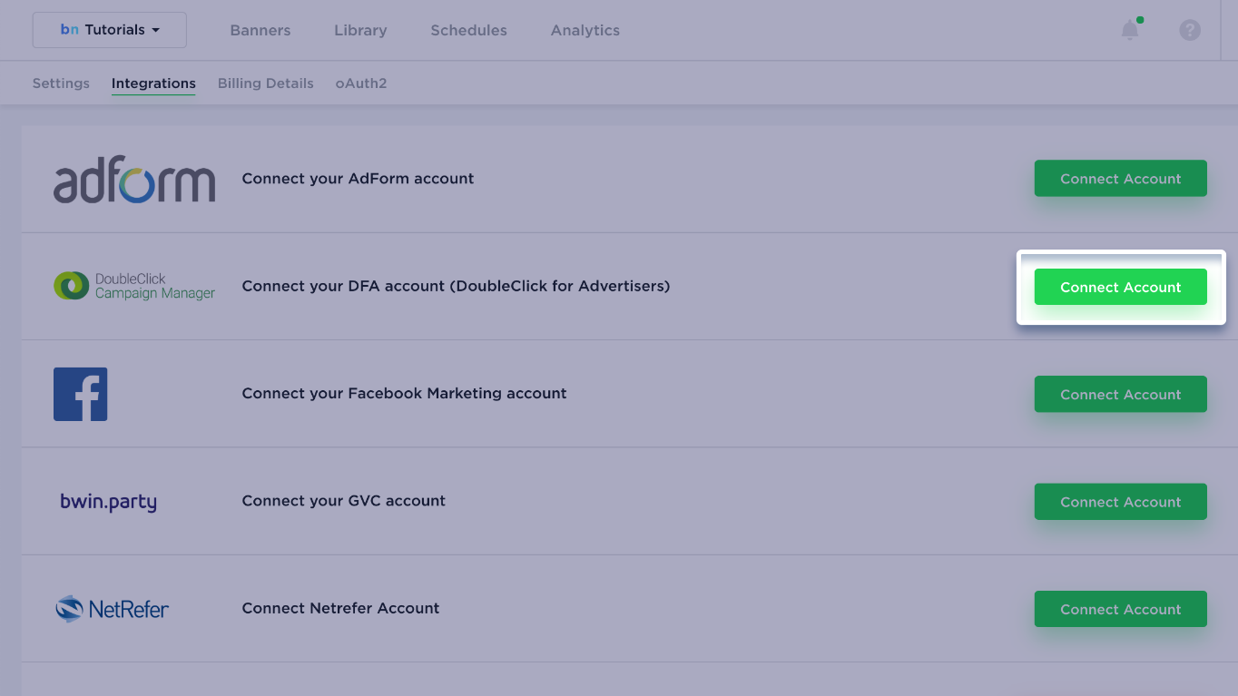Screen dimensions: 1238x696
Task: Click 'Connect your AdForm account' text
Action: (x=358, y=179)
